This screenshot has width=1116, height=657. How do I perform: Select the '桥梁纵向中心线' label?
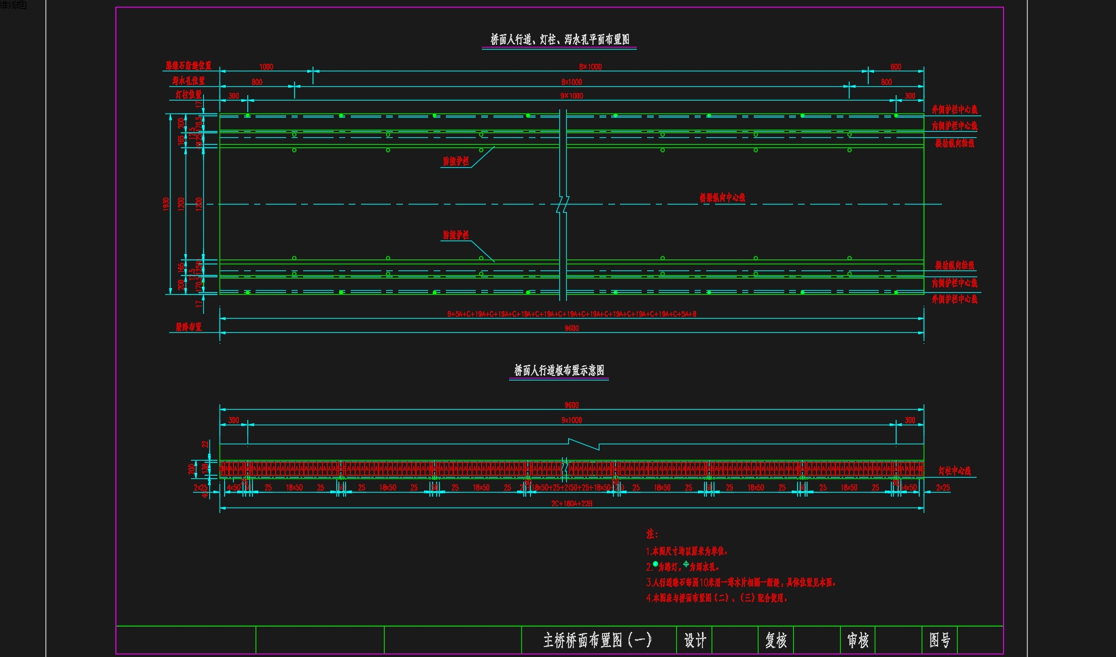pos(722,198)
